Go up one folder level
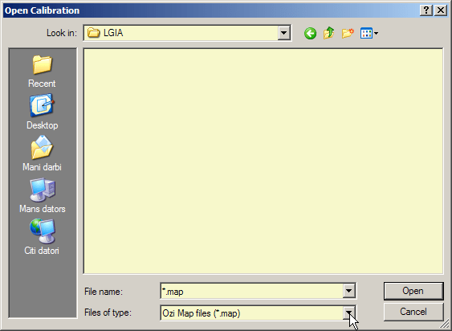This screenshot has height=331, width=452. pyautogui.click(x=328, y=33)
